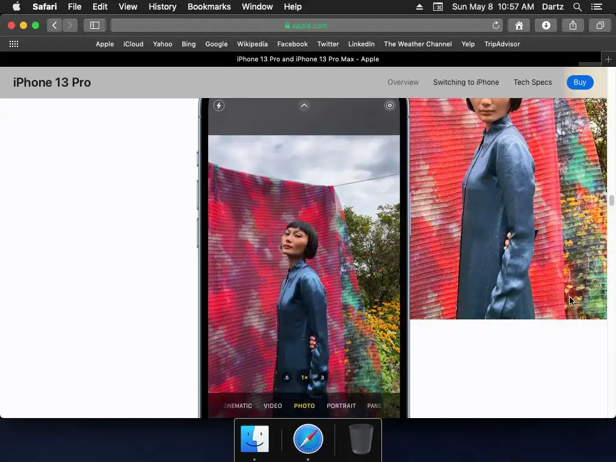
Task: Switch camera to Photo mode
Action: [304, 406]
